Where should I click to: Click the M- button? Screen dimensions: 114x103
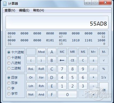[104, 52]
